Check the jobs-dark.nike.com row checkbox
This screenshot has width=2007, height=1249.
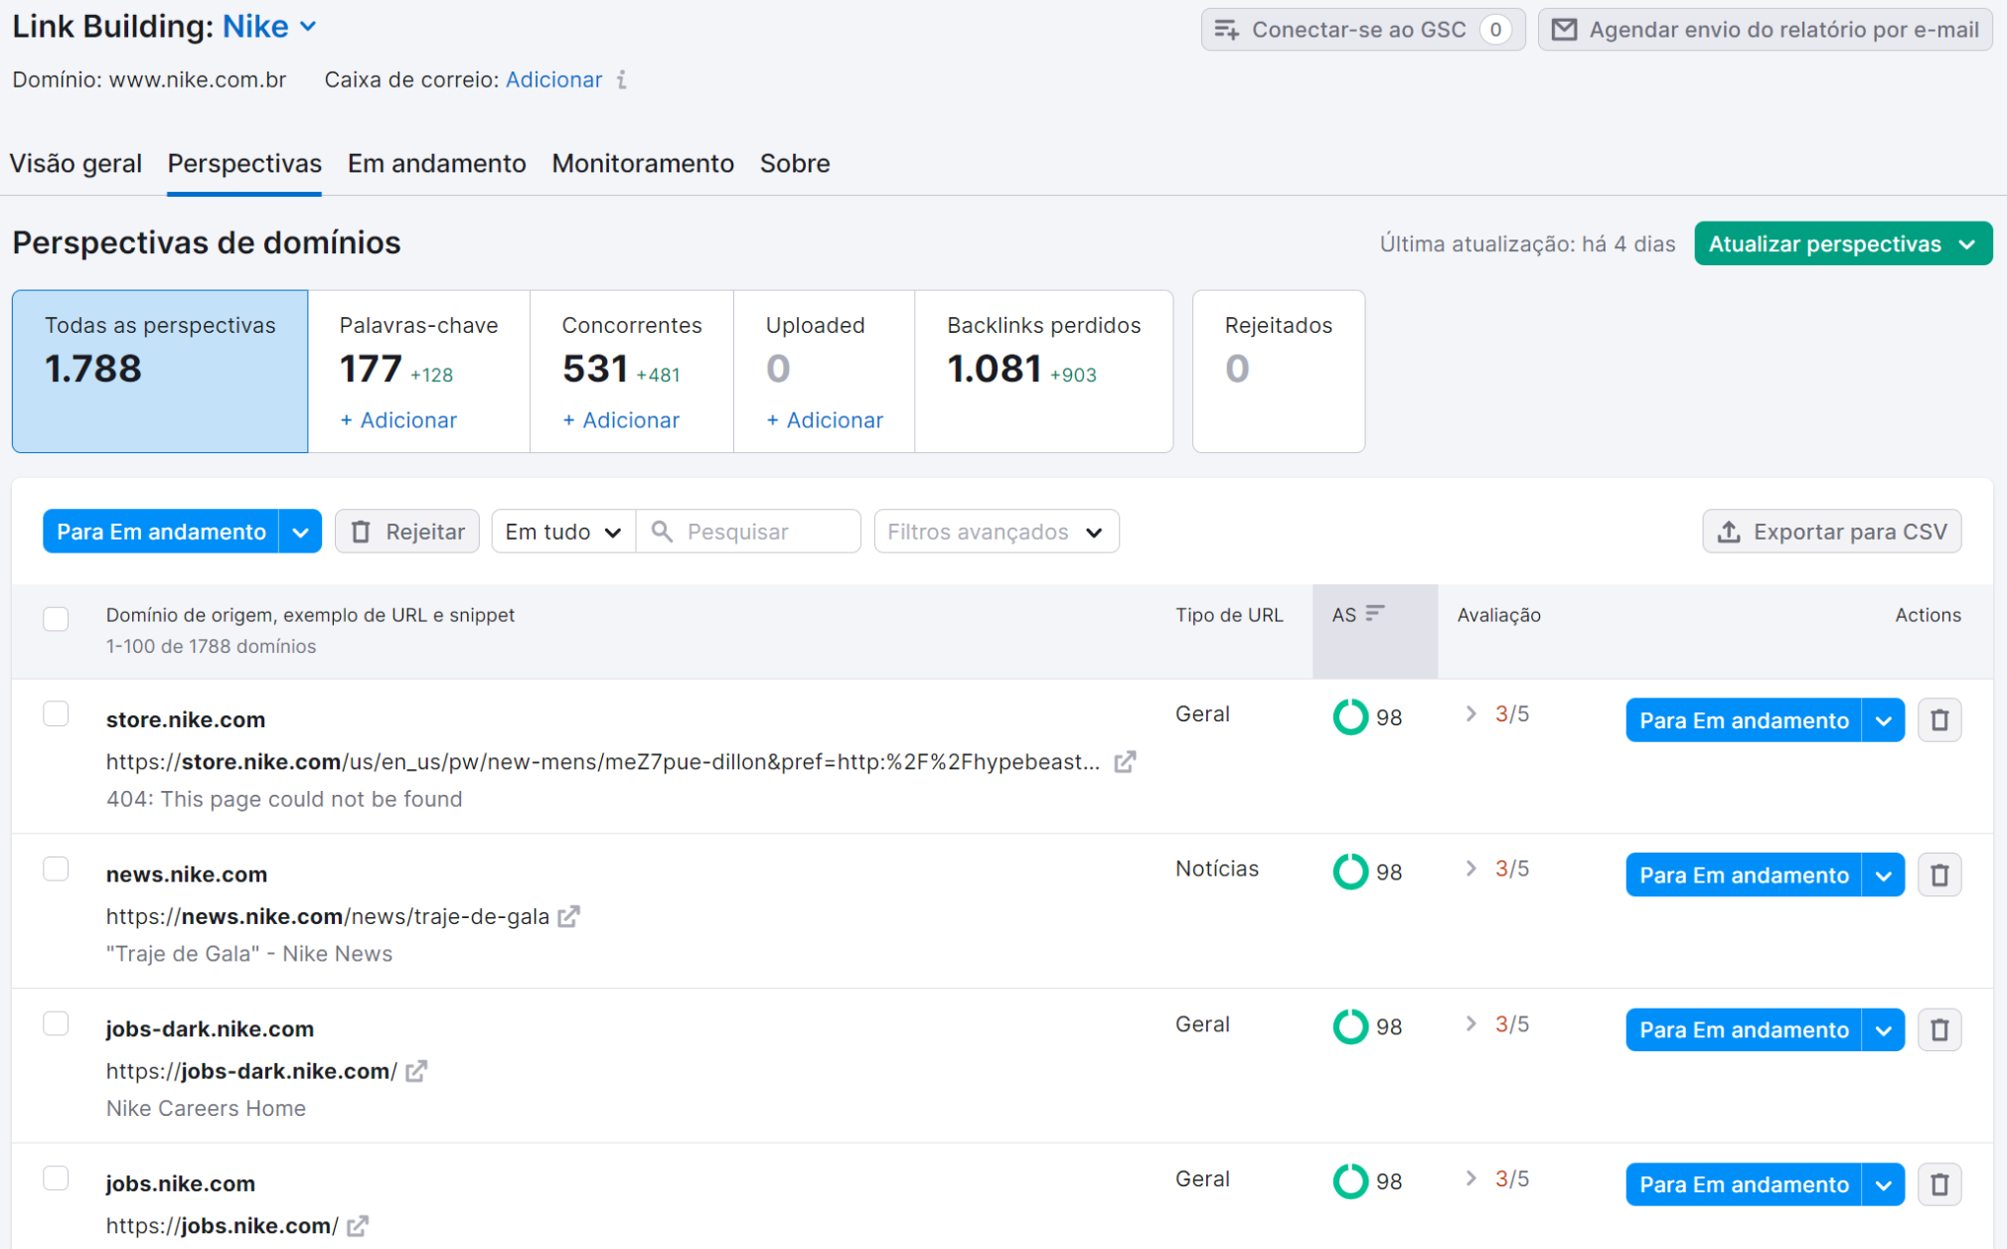tap(56, 1024)
